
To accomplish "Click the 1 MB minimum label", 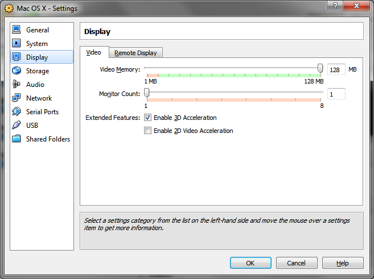I will tap(150, 81).
